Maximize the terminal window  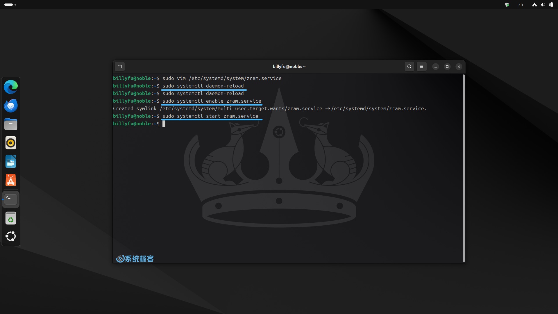point(447,67)
